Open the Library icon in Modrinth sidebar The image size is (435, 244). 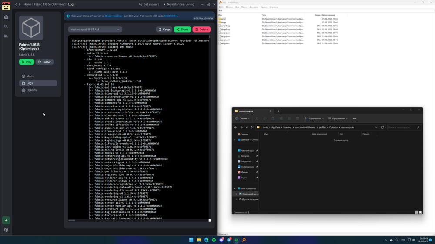coord(6,36)
